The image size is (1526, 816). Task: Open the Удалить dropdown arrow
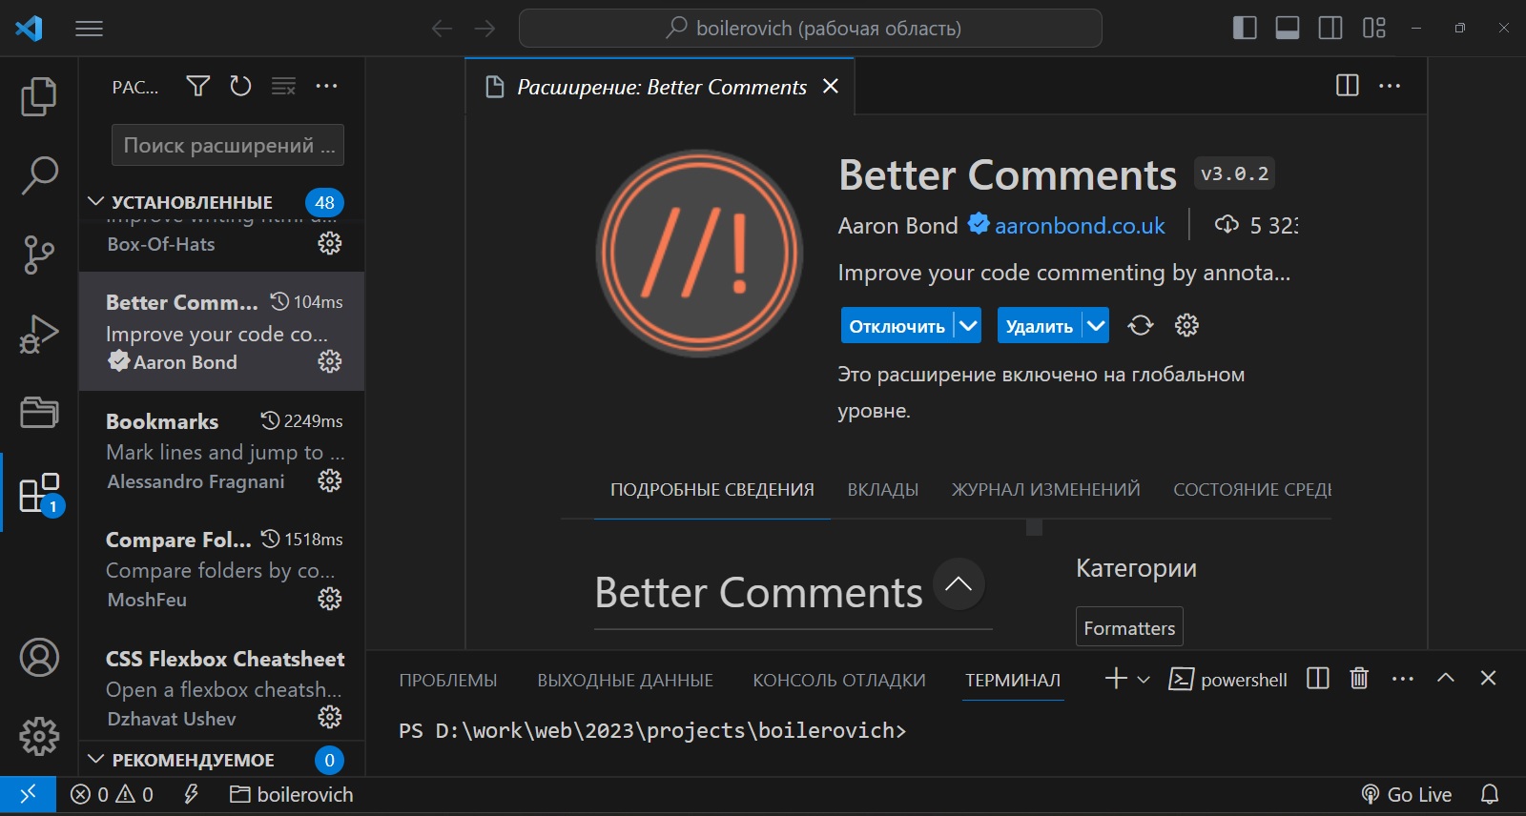click(x=1096, y=326)
